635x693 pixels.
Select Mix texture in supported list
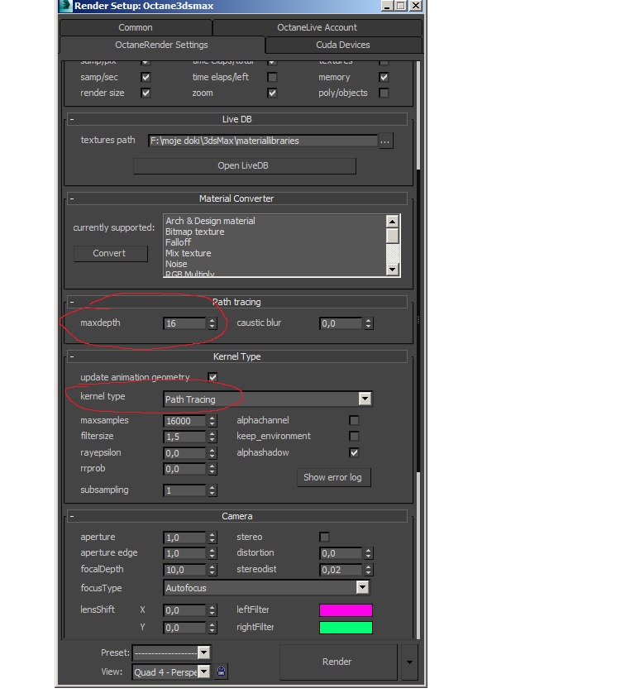tap(189, 253)
